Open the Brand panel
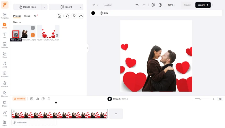The width and height of the screenshot is (225, 128). (5, 123)
